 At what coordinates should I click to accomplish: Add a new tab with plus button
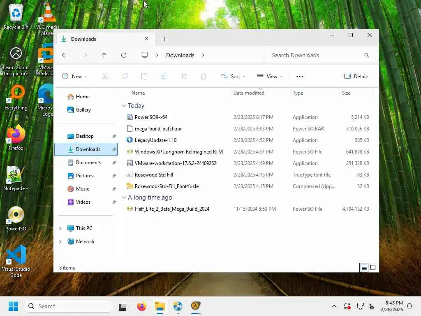click(165, 39)
